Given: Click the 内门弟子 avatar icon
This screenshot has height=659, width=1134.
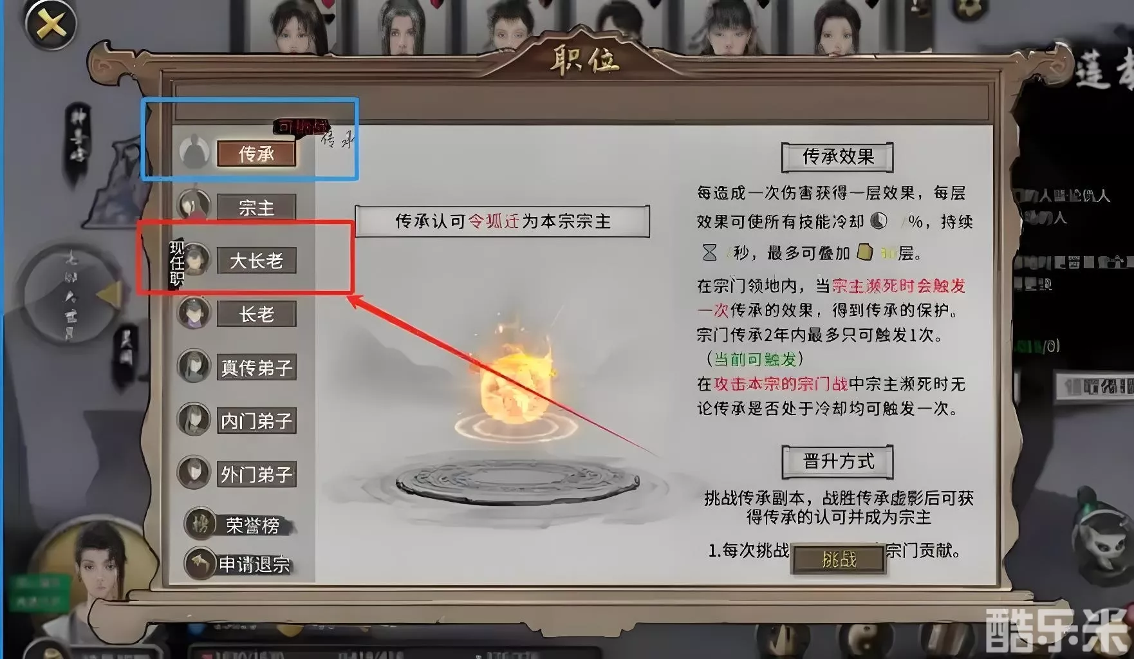Looking at the screenshot, I should pyautogui.click(x=194, y=420).
